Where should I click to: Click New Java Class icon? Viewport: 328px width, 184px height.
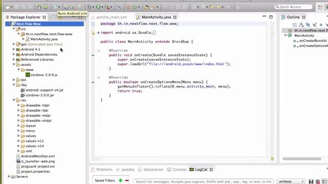pyautogui.click(x=135, y=7)
